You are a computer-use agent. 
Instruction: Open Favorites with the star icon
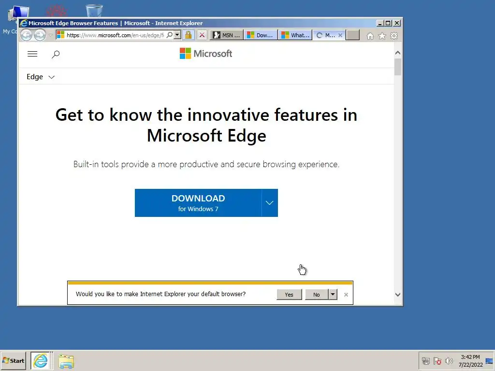coord(382,36)
